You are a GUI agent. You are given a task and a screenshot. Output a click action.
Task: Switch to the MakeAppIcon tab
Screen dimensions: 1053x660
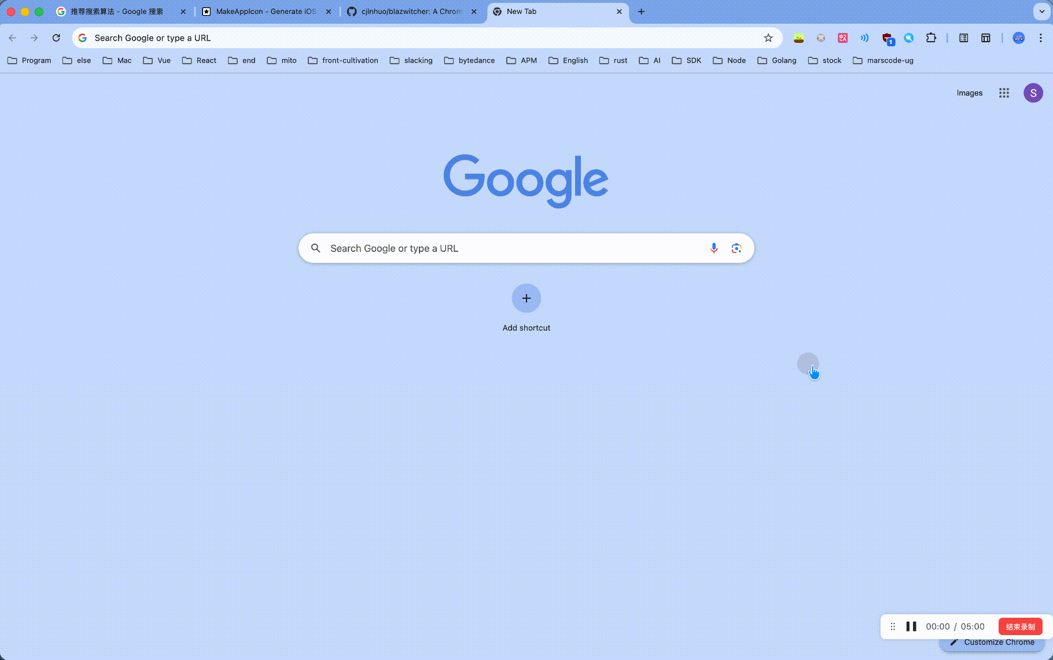coord(266,12)
